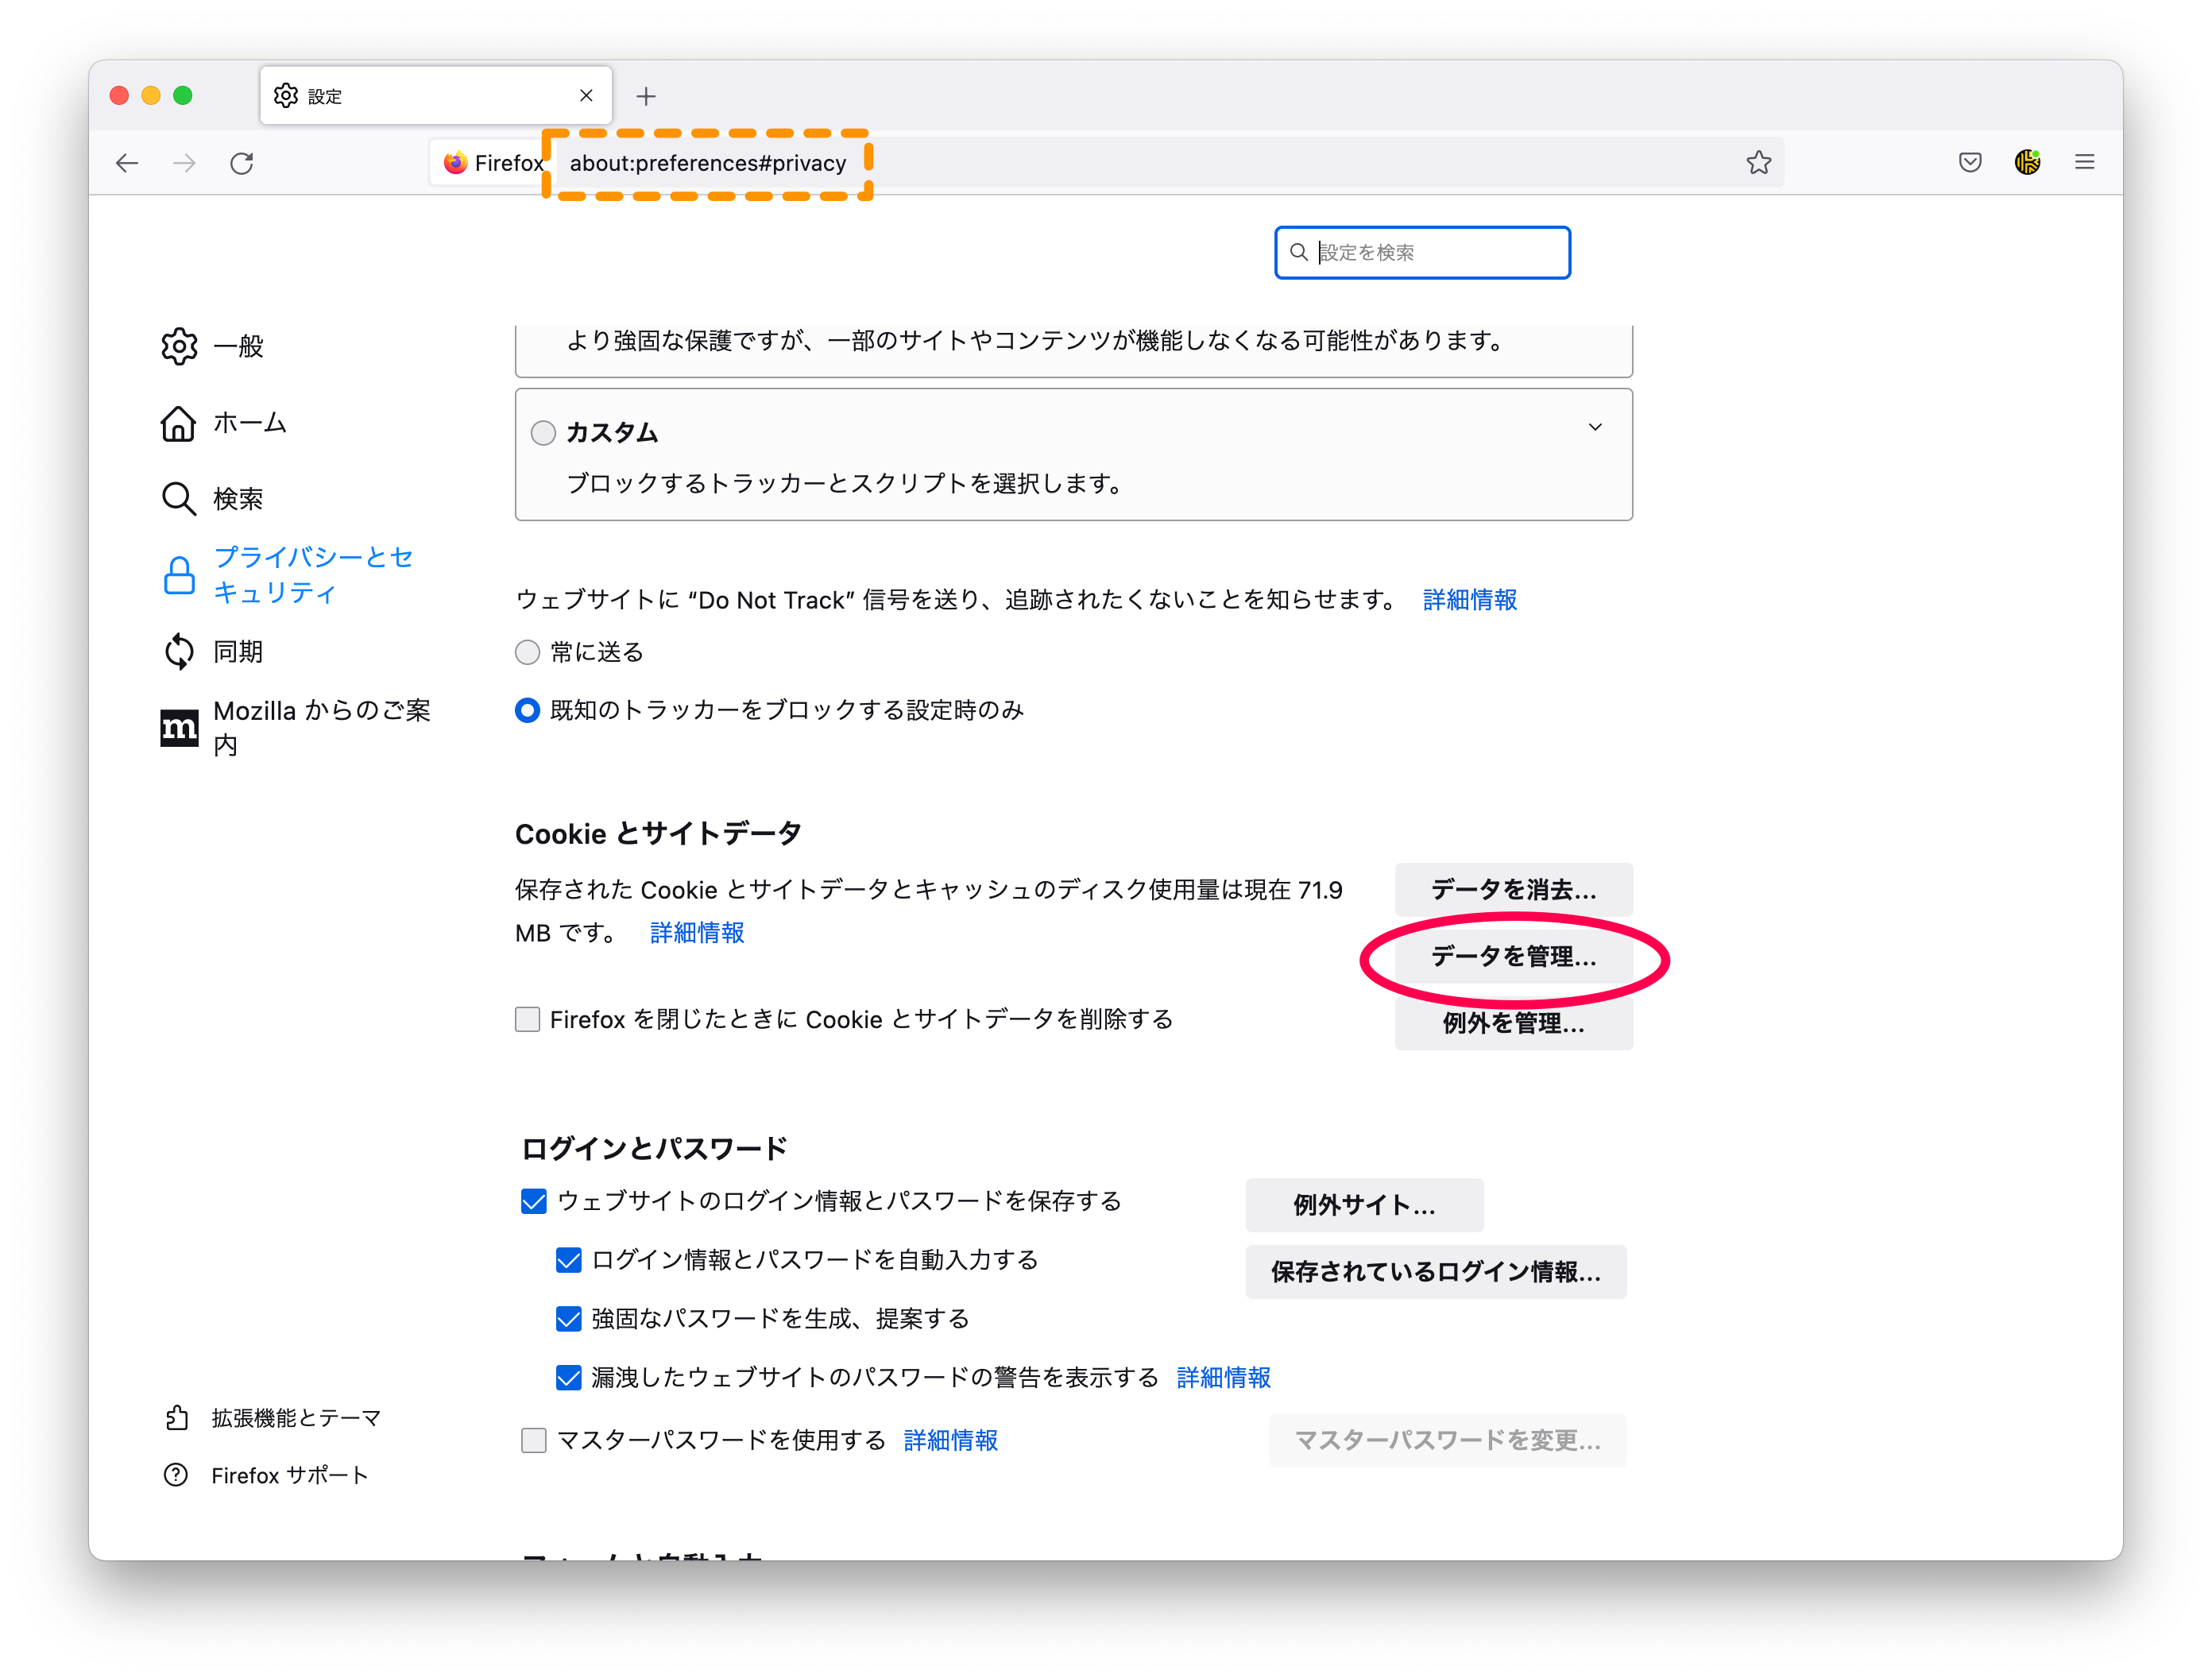Select the カスタム radio button
2212x1678 pixels.
click(543, 433)
